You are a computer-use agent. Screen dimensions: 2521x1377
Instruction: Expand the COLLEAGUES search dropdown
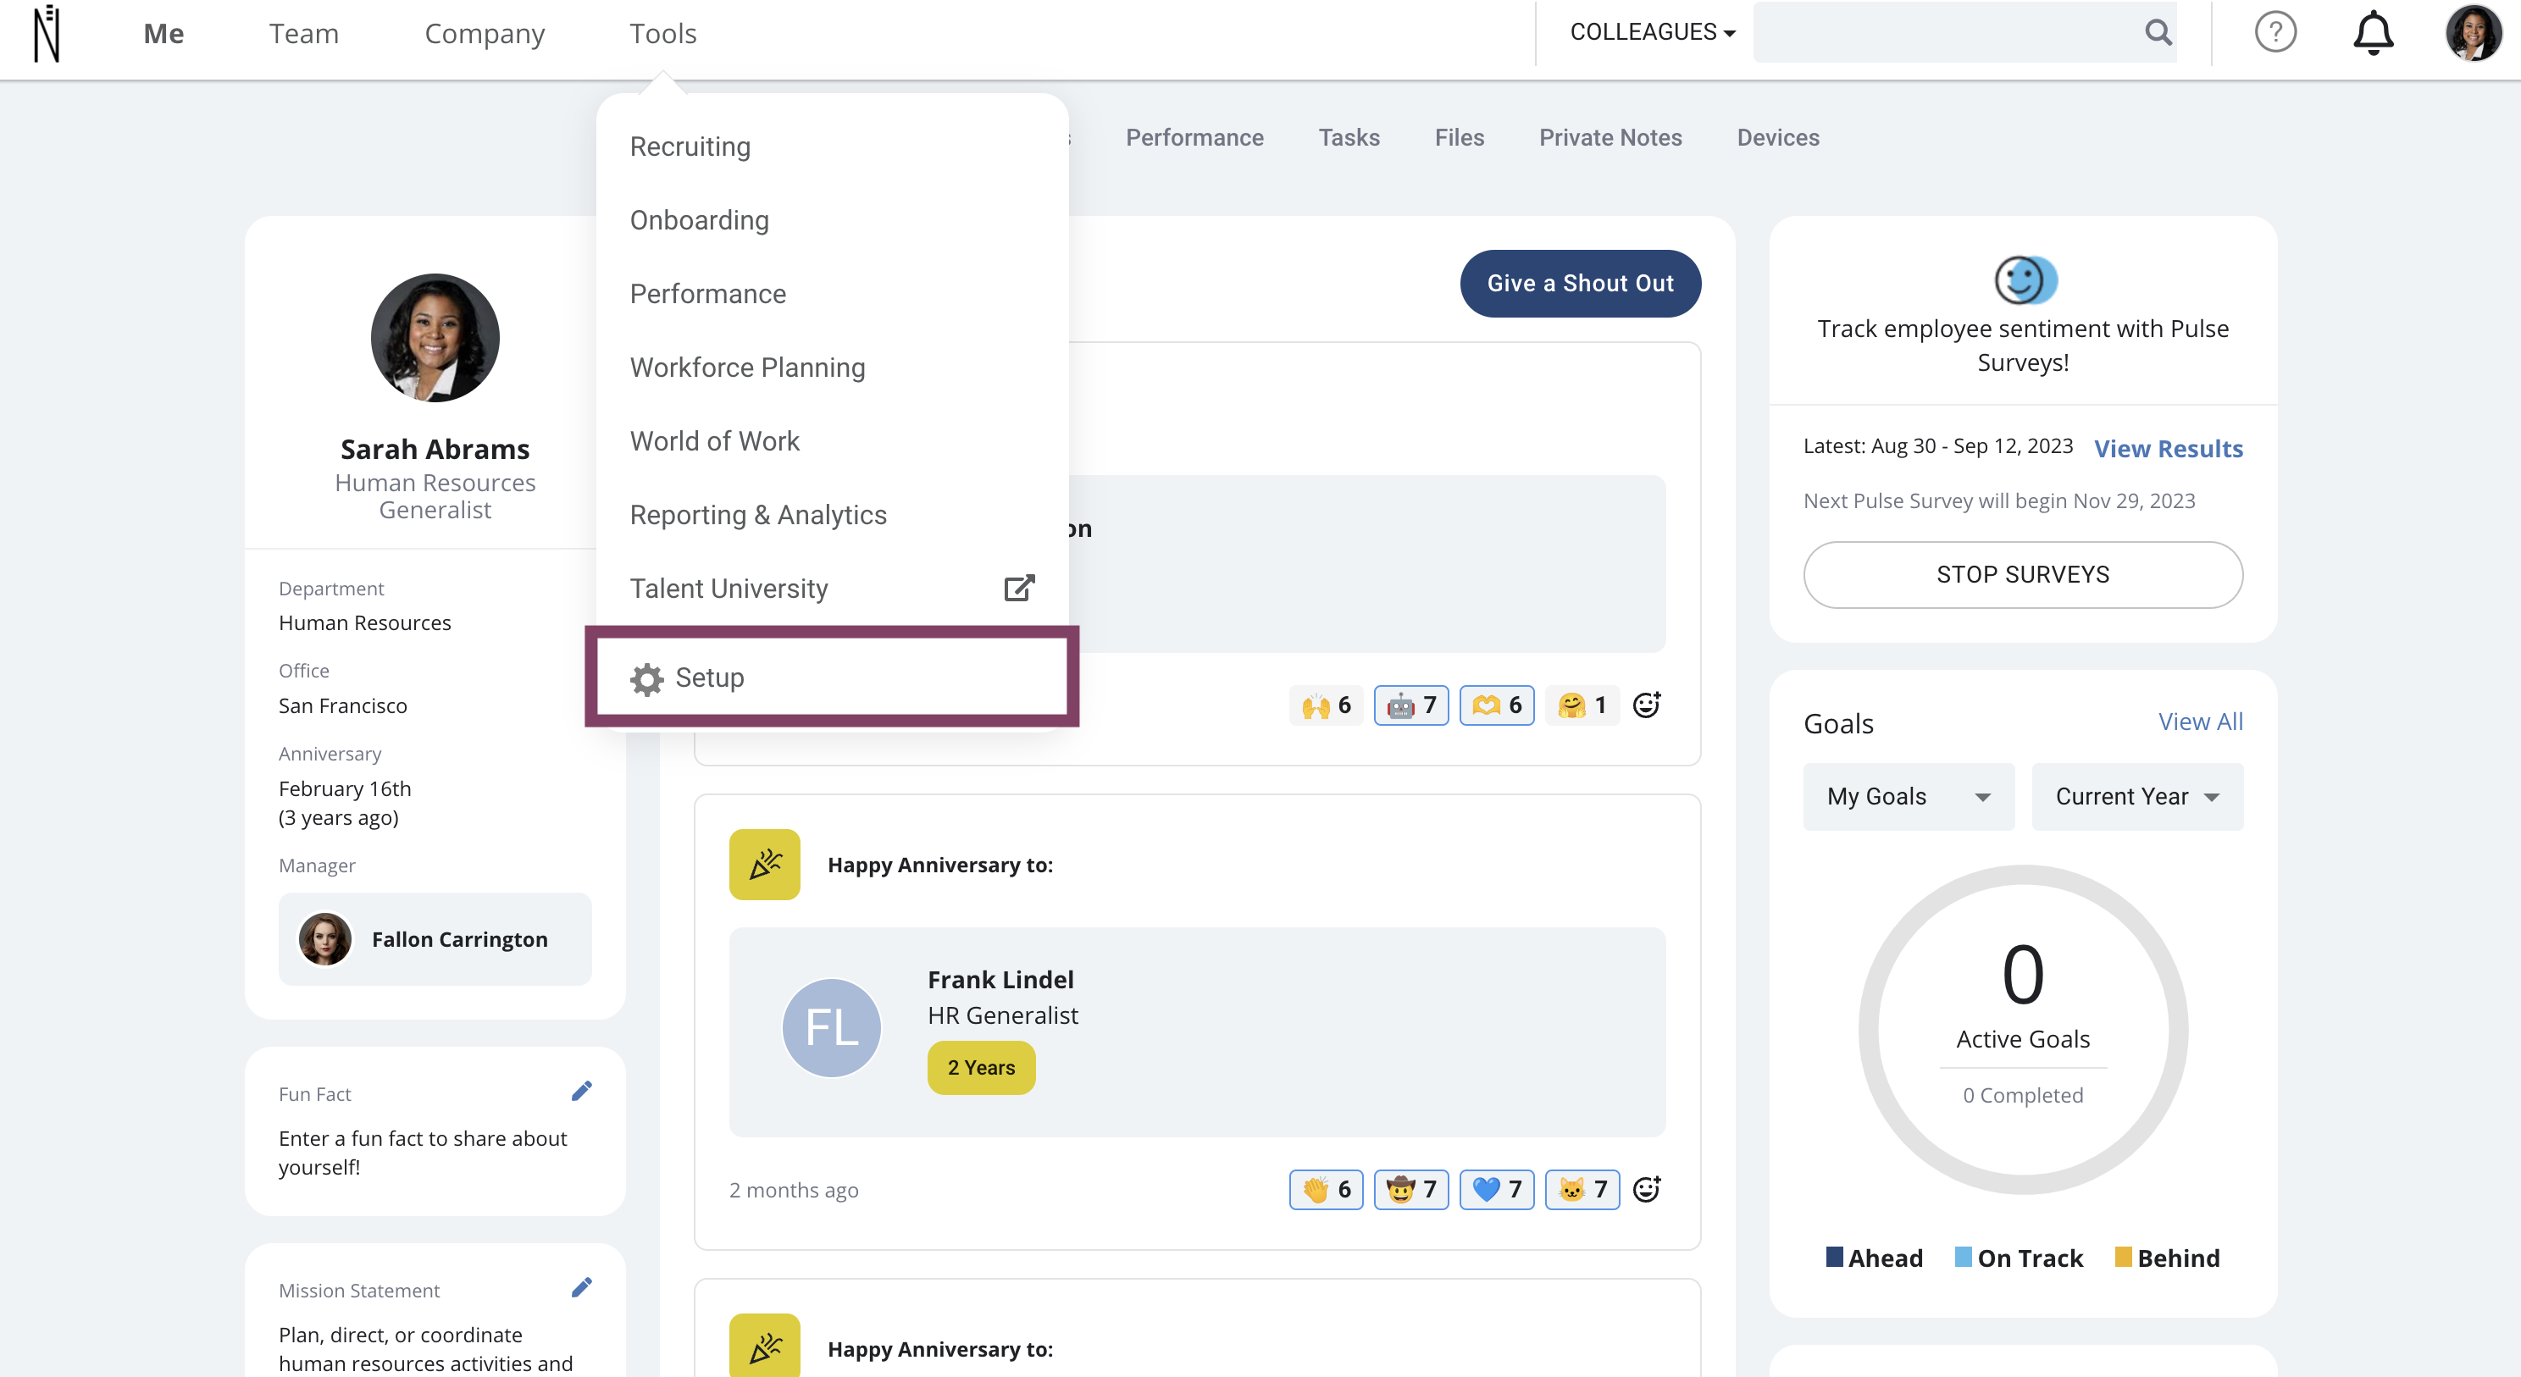click(1652, 32)
